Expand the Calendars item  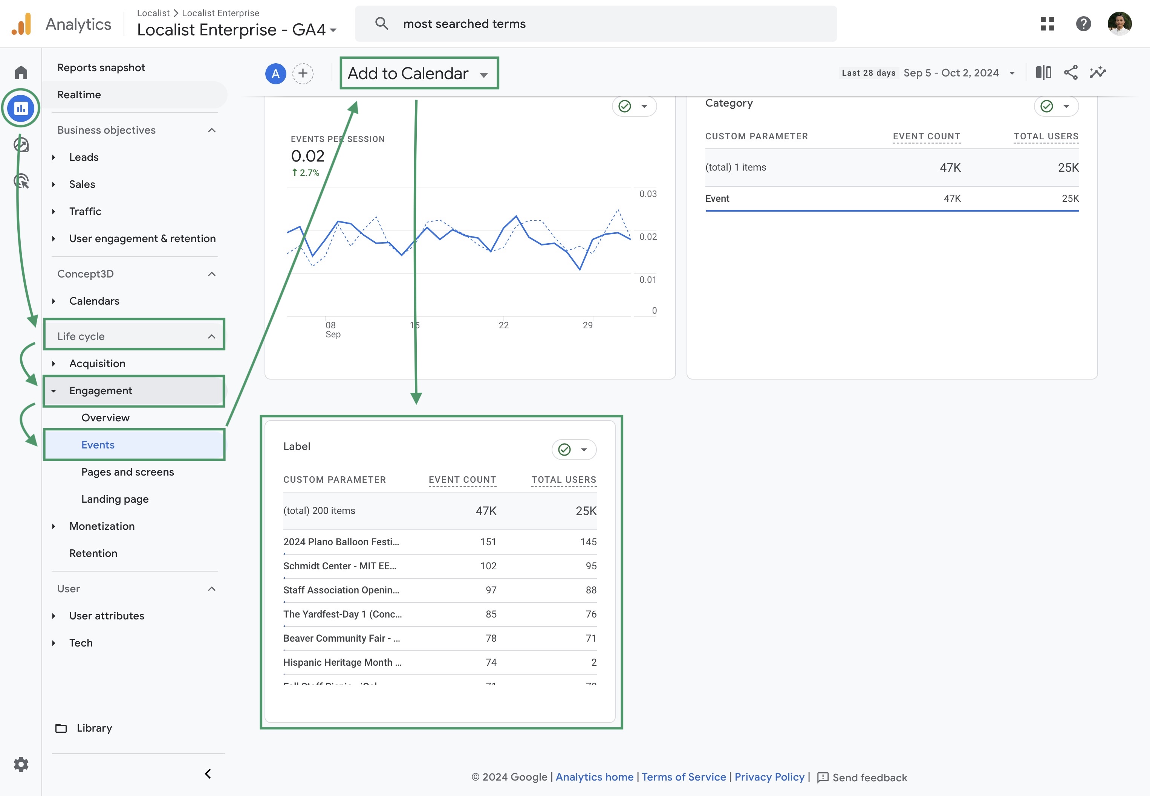point(54,301)
